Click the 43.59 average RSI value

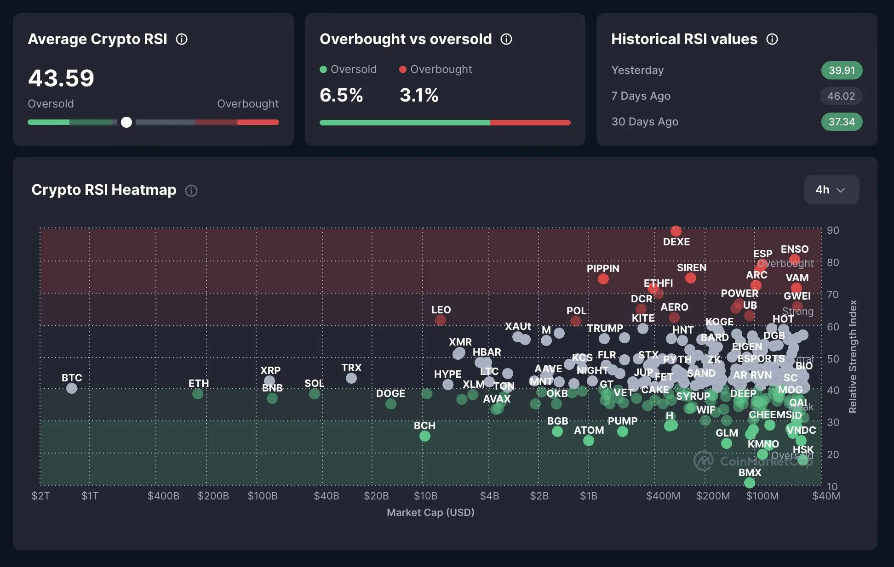(x=61, y=78)
